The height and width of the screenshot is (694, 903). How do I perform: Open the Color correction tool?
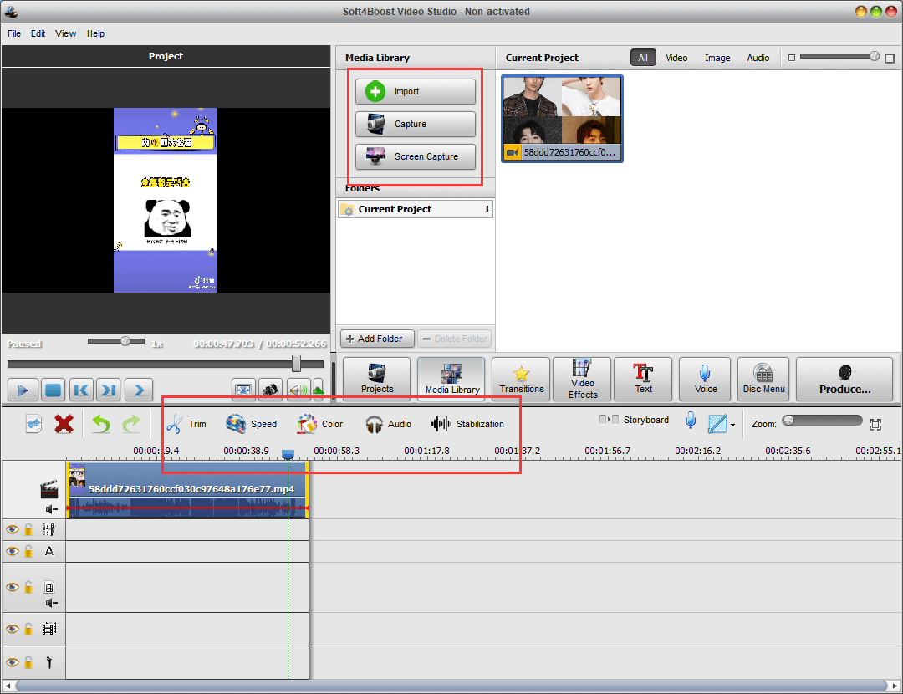point(320,424)
